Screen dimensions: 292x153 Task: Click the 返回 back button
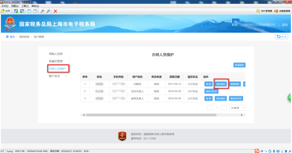point(281,37)
